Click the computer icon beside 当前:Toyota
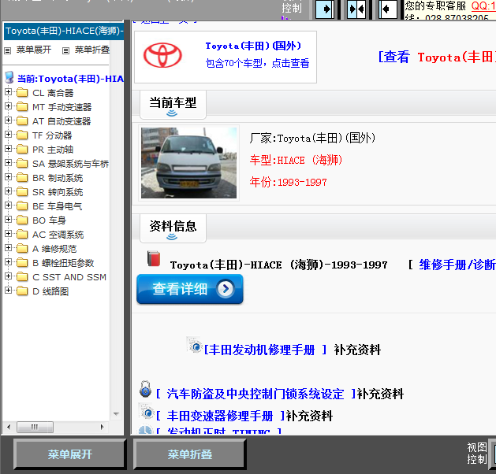Screen dimensions: 496x474 [x=9, y=77]
